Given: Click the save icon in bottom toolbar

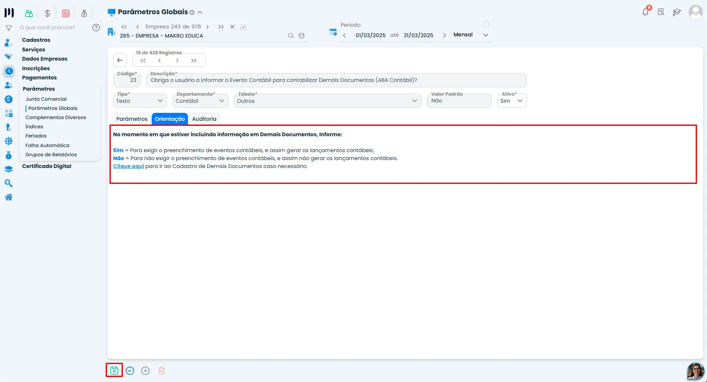Looking at the screenshot, I should pos(114,370).
